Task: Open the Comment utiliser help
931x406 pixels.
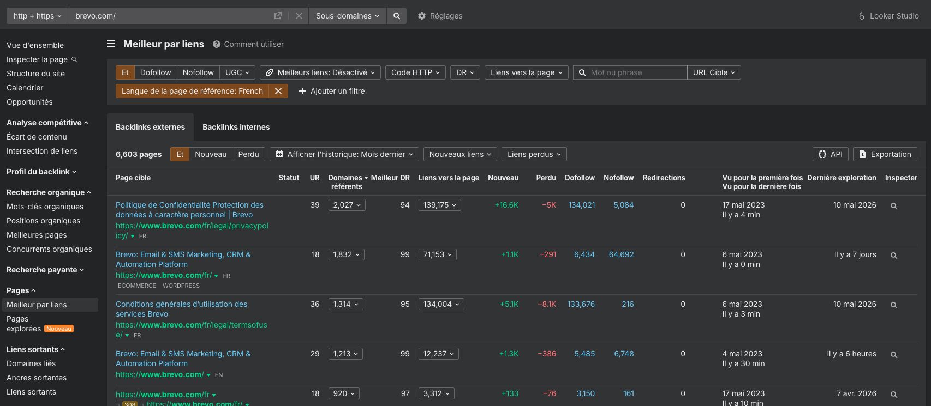Action: (x=248, y=44)
